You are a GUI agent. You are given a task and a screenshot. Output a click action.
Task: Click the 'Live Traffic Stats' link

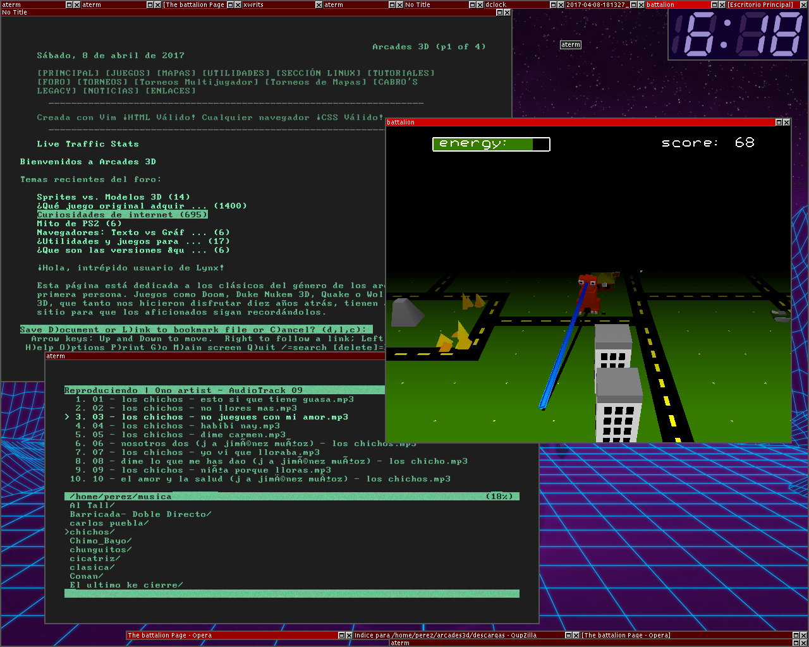pos(88,144)
